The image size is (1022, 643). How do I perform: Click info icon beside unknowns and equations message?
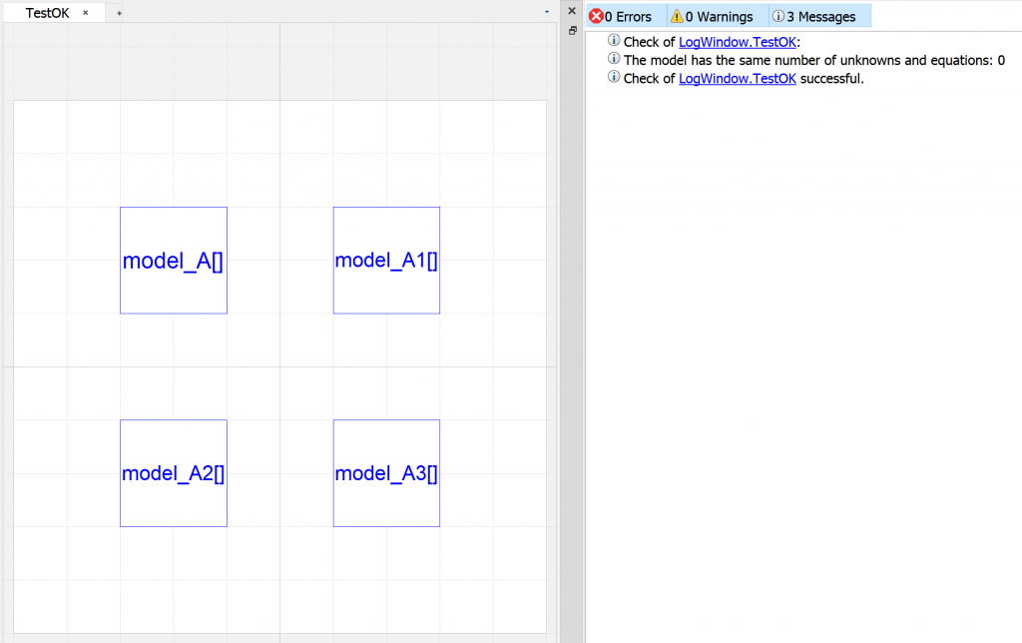pyautogui.click(x=614, y=59)
